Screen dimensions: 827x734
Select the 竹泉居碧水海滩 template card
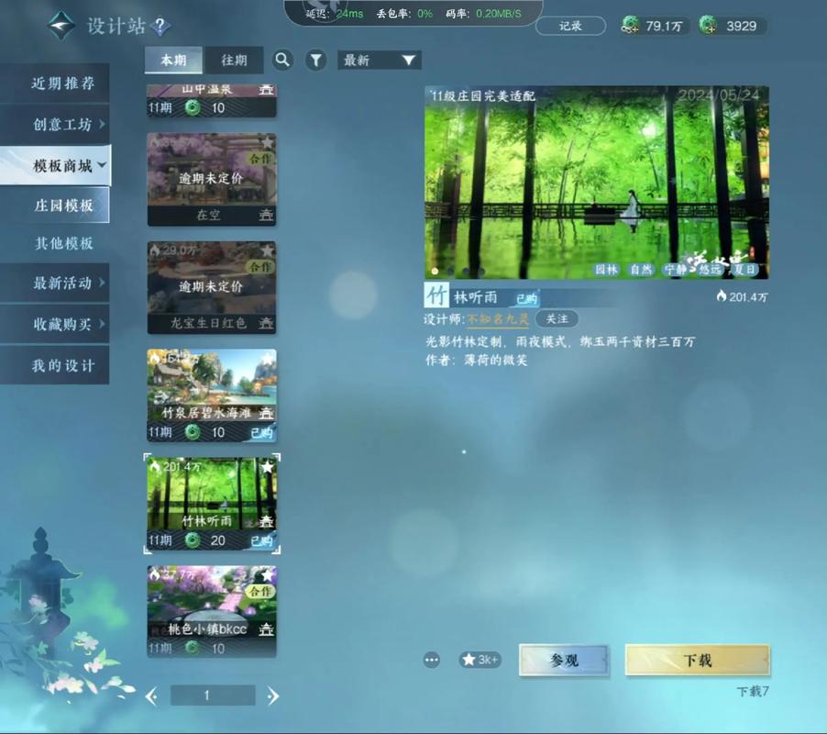212,395
